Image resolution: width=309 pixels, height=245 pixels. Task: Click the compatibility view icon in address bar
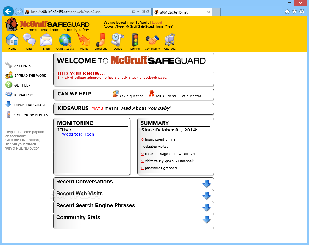[x=143, y=12]
